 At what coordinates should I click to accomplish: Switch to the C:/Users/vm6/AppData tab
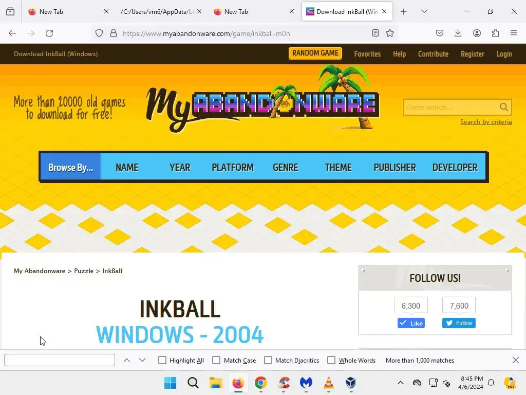161,12
